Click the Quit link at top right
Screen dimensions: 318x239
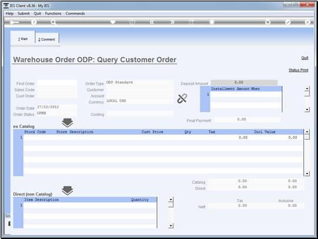click(x=304, y=58)
